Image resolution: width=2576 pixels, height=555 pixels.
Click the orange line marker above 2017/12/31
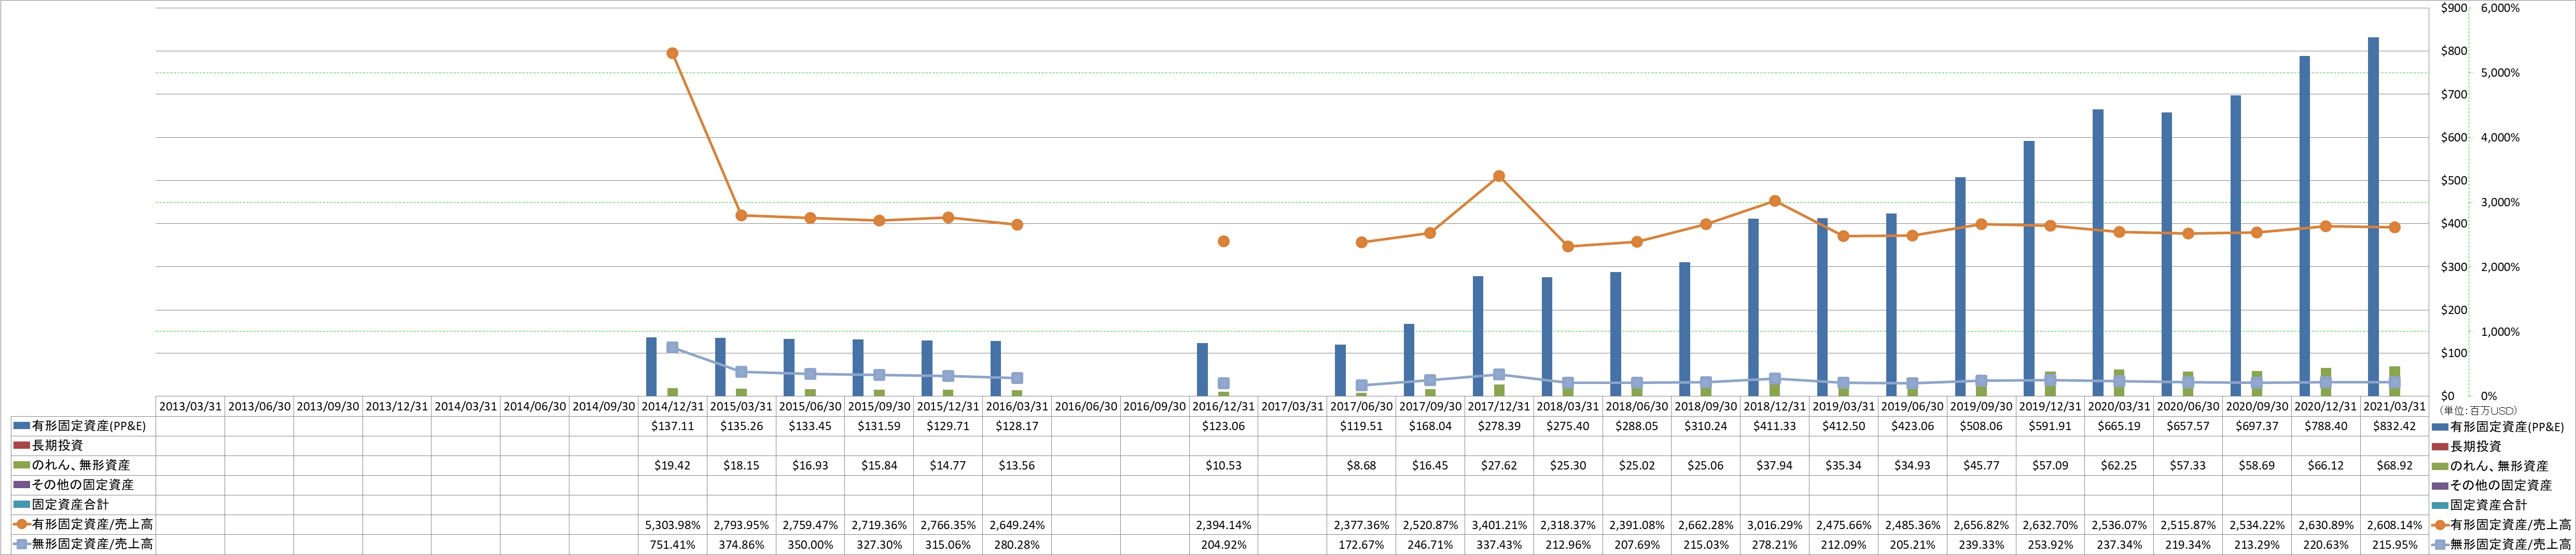(x=1499, y=176)
